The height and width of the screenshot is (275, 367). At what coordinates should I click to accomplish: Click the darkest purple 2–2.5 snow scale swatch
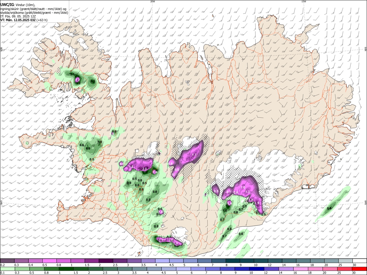[x=106, y=261]
